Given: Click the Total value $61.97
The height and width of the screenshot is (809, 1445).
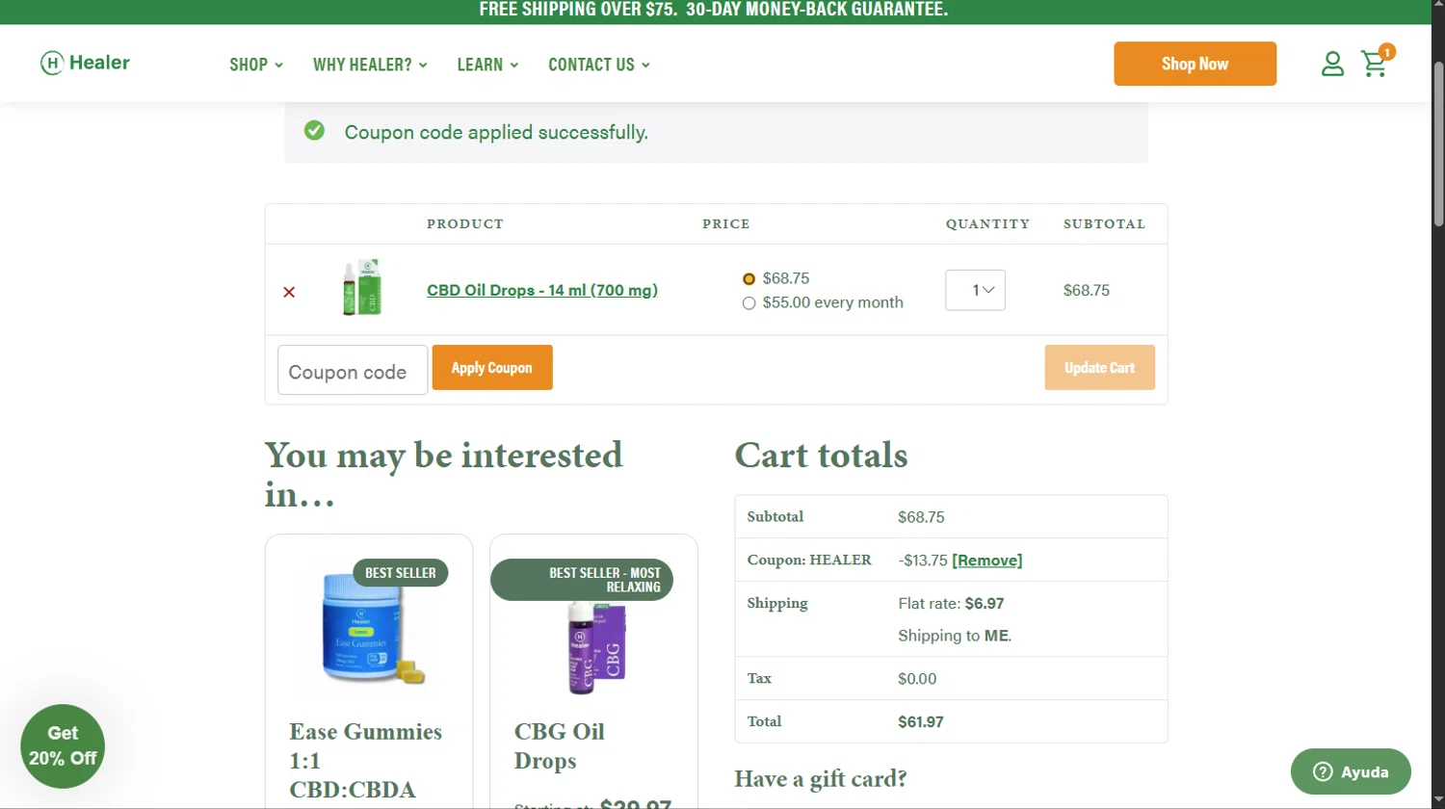Looking at the screenshot, I should 921,721.
